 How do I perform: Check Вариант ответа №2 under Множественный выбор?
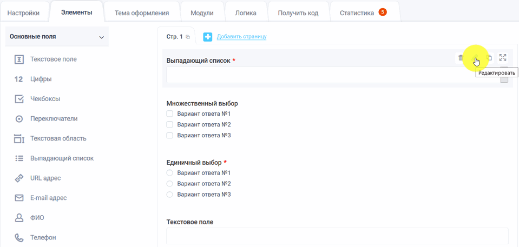click(x=170, y=125)
